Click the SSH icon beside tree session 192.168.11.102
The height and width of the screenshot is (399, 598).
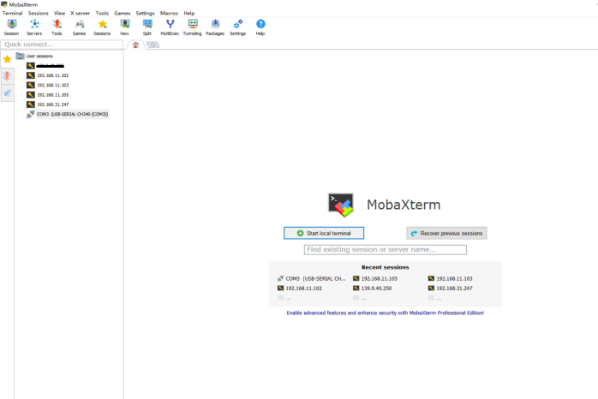click(31, 75)
